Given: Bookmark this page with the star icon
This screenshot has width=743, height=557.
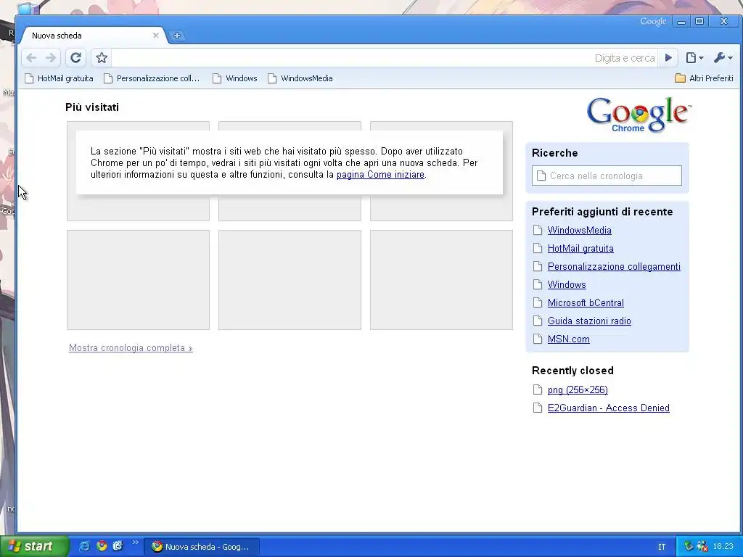Looking at the screenshot, I should (x=102, y=58).
